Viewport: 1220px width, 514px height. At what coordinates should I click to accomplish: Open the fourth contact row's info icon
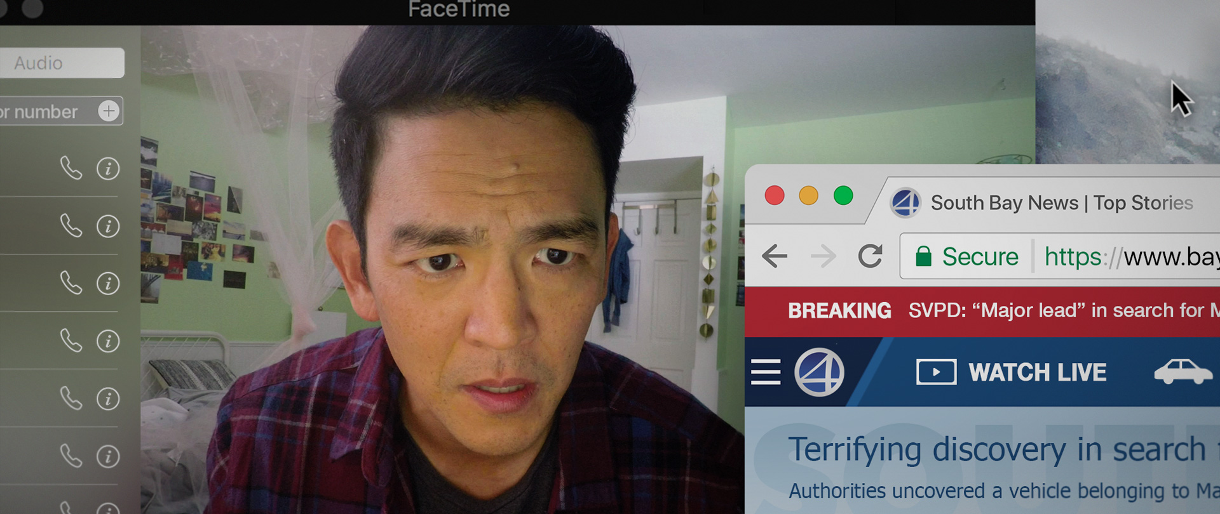click(108, 341)
